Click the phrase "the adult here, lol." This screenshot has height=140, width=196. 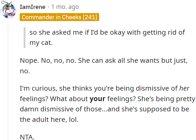[x=49, y=120]
